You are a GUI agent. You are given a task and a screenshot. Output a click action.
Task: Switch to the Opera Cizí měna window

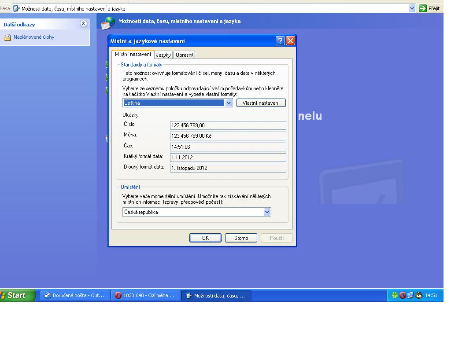144,296
